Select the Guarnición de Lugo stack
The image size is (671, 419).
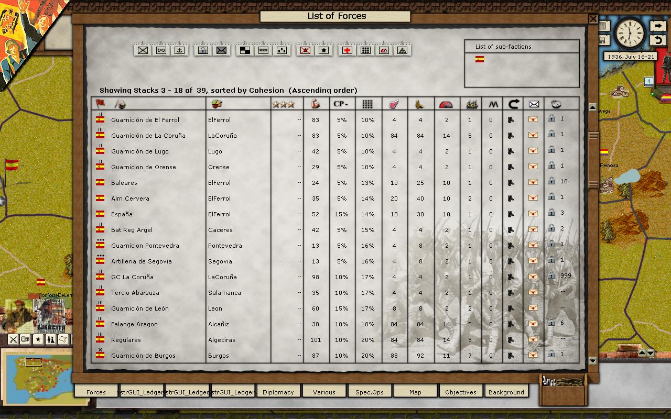click(139, 151)
